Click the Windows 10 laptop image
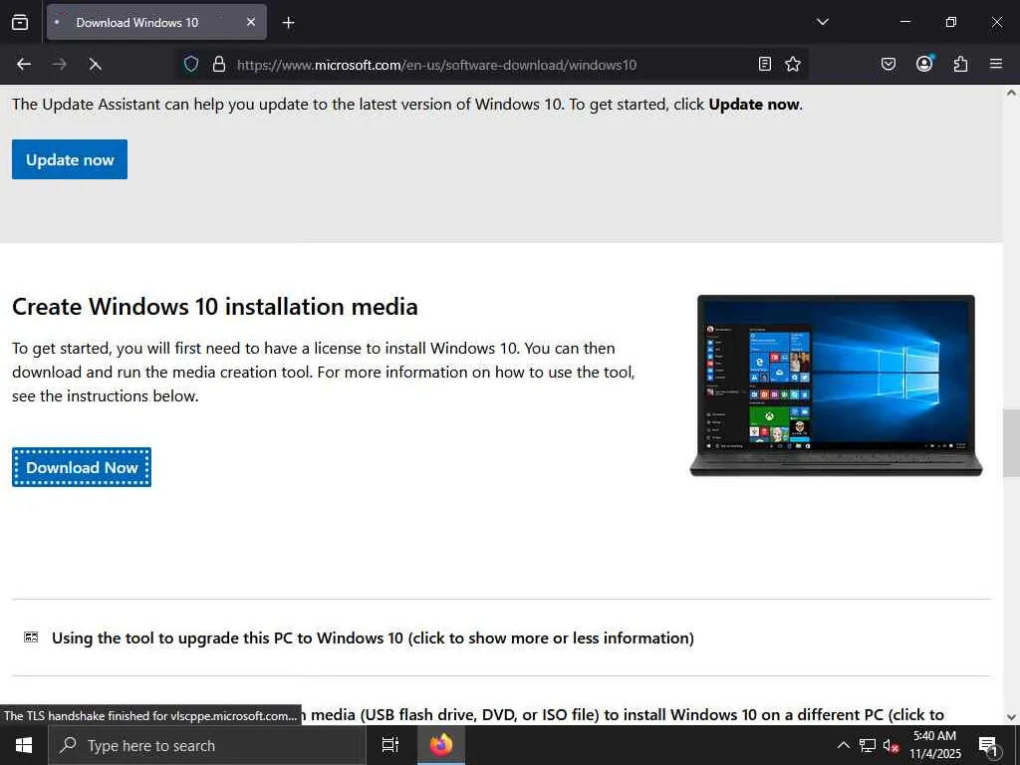 point(836,385)
